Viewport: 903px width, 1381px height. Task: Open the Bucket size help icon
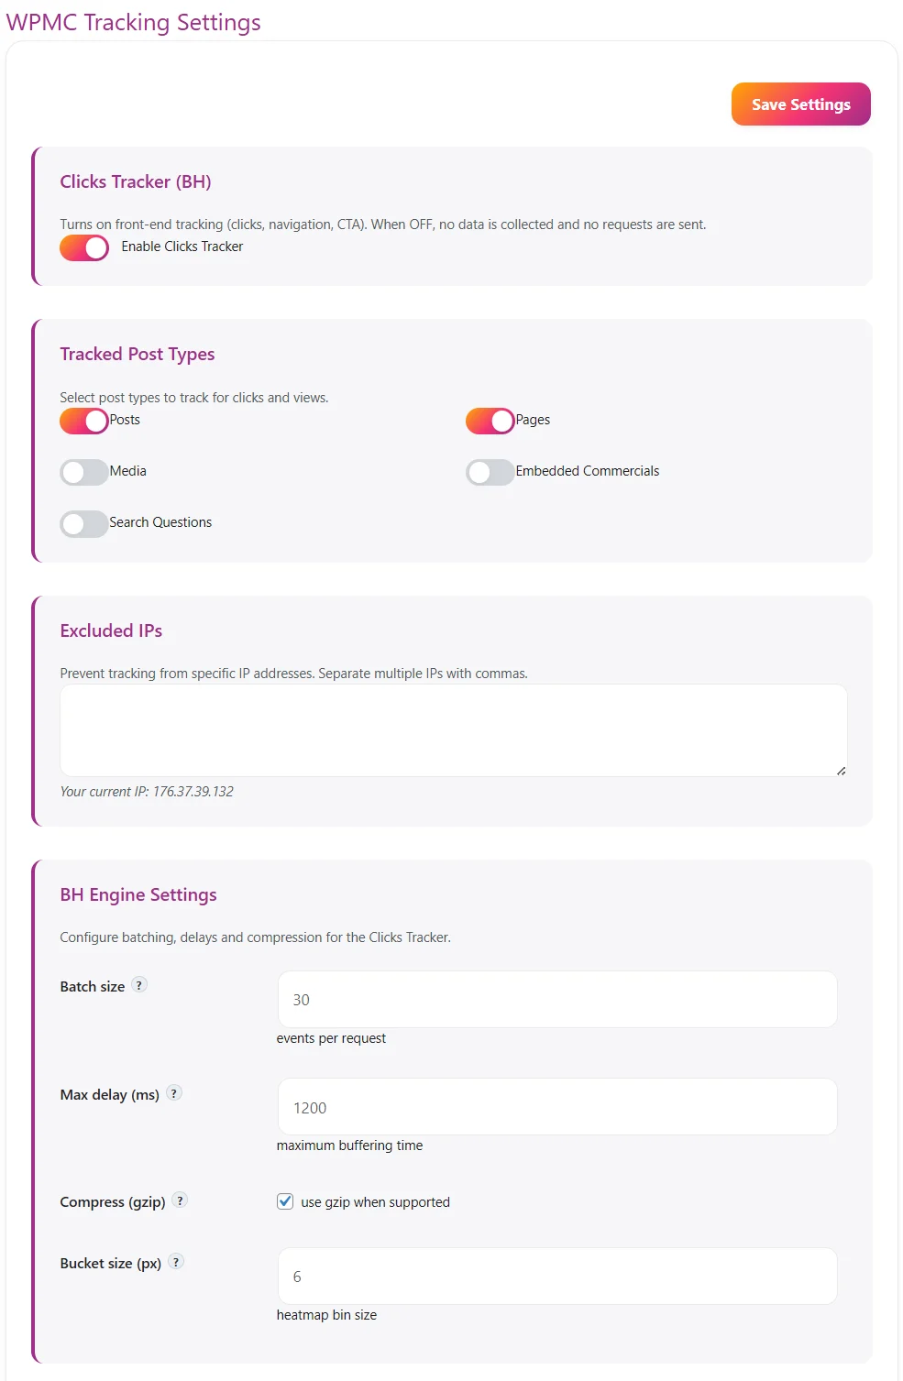tap(177, 1261)
